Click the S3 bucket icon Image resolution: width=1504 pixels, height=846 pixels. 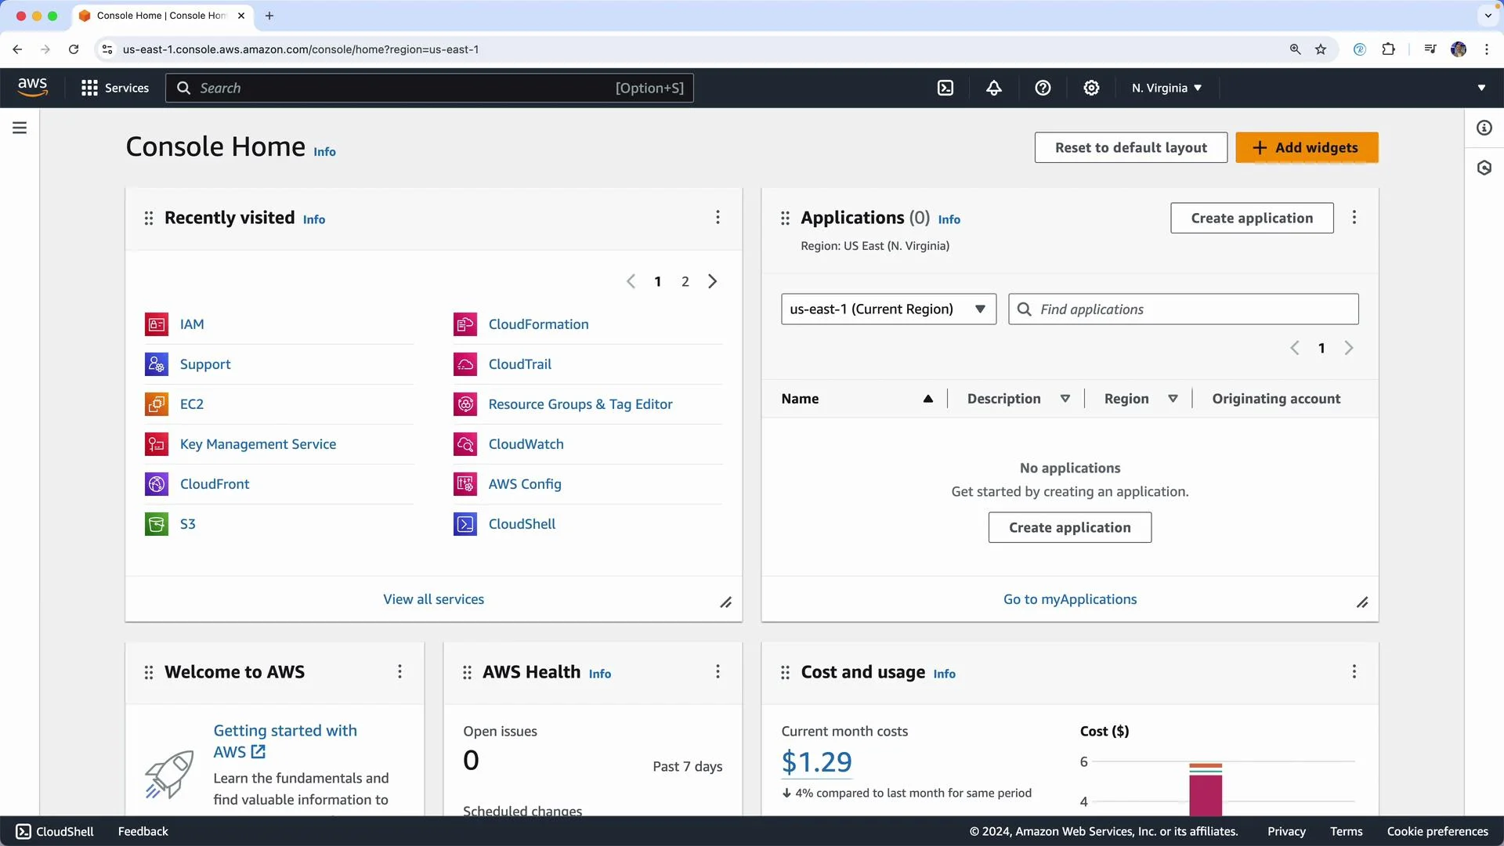[x=157, y=524]
